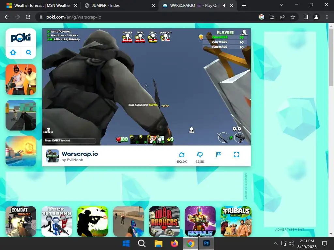Open the notifications center
Screen dimensions: 334x250
point(325,243)
